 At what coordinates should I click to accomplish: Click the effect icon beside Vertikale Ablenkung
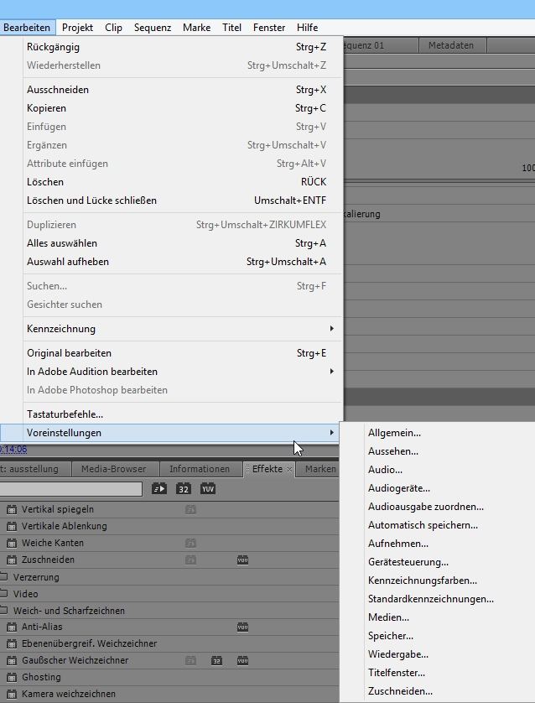(12, 526)
